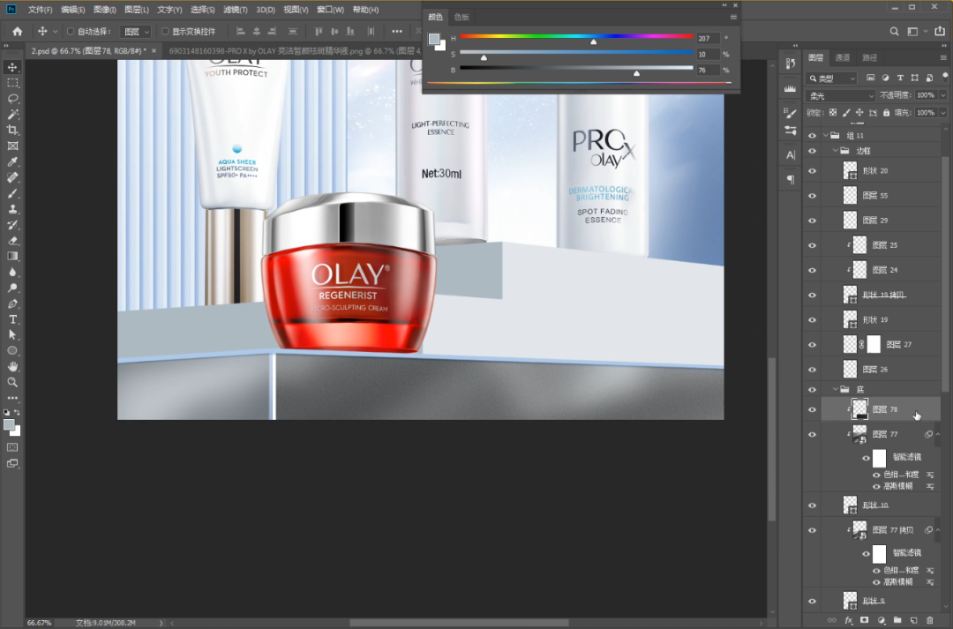
Task: Select the Magic Wand tool
Action: click(x=12, y=114)
